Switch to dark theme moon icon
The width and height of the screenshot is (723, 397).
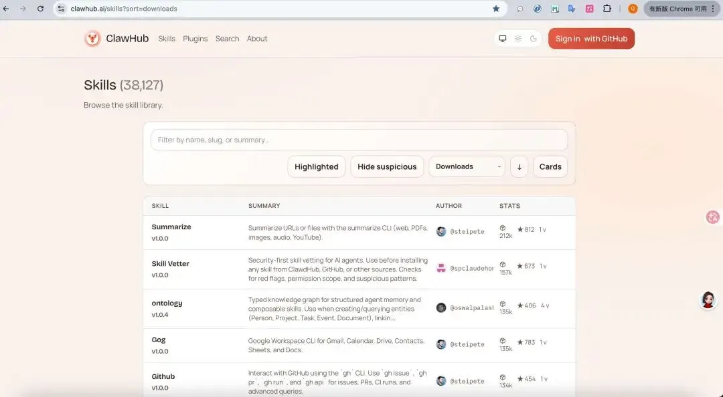tap(534, 39)
